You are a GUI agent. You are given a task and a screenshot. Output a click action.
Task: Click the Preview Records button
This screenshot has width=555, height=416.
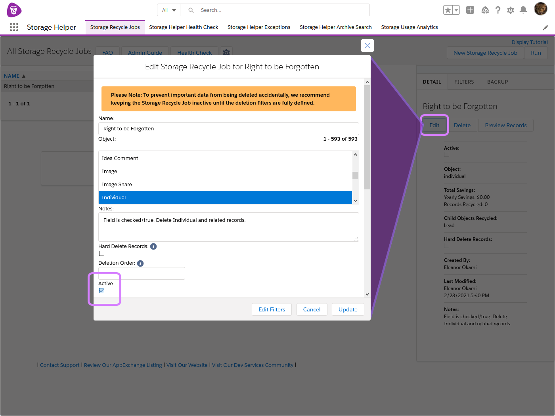tap(506, 126)
